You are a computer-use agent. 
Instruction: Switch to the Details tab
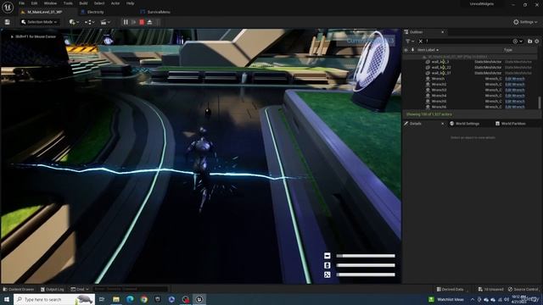click(x=416, y=124)
